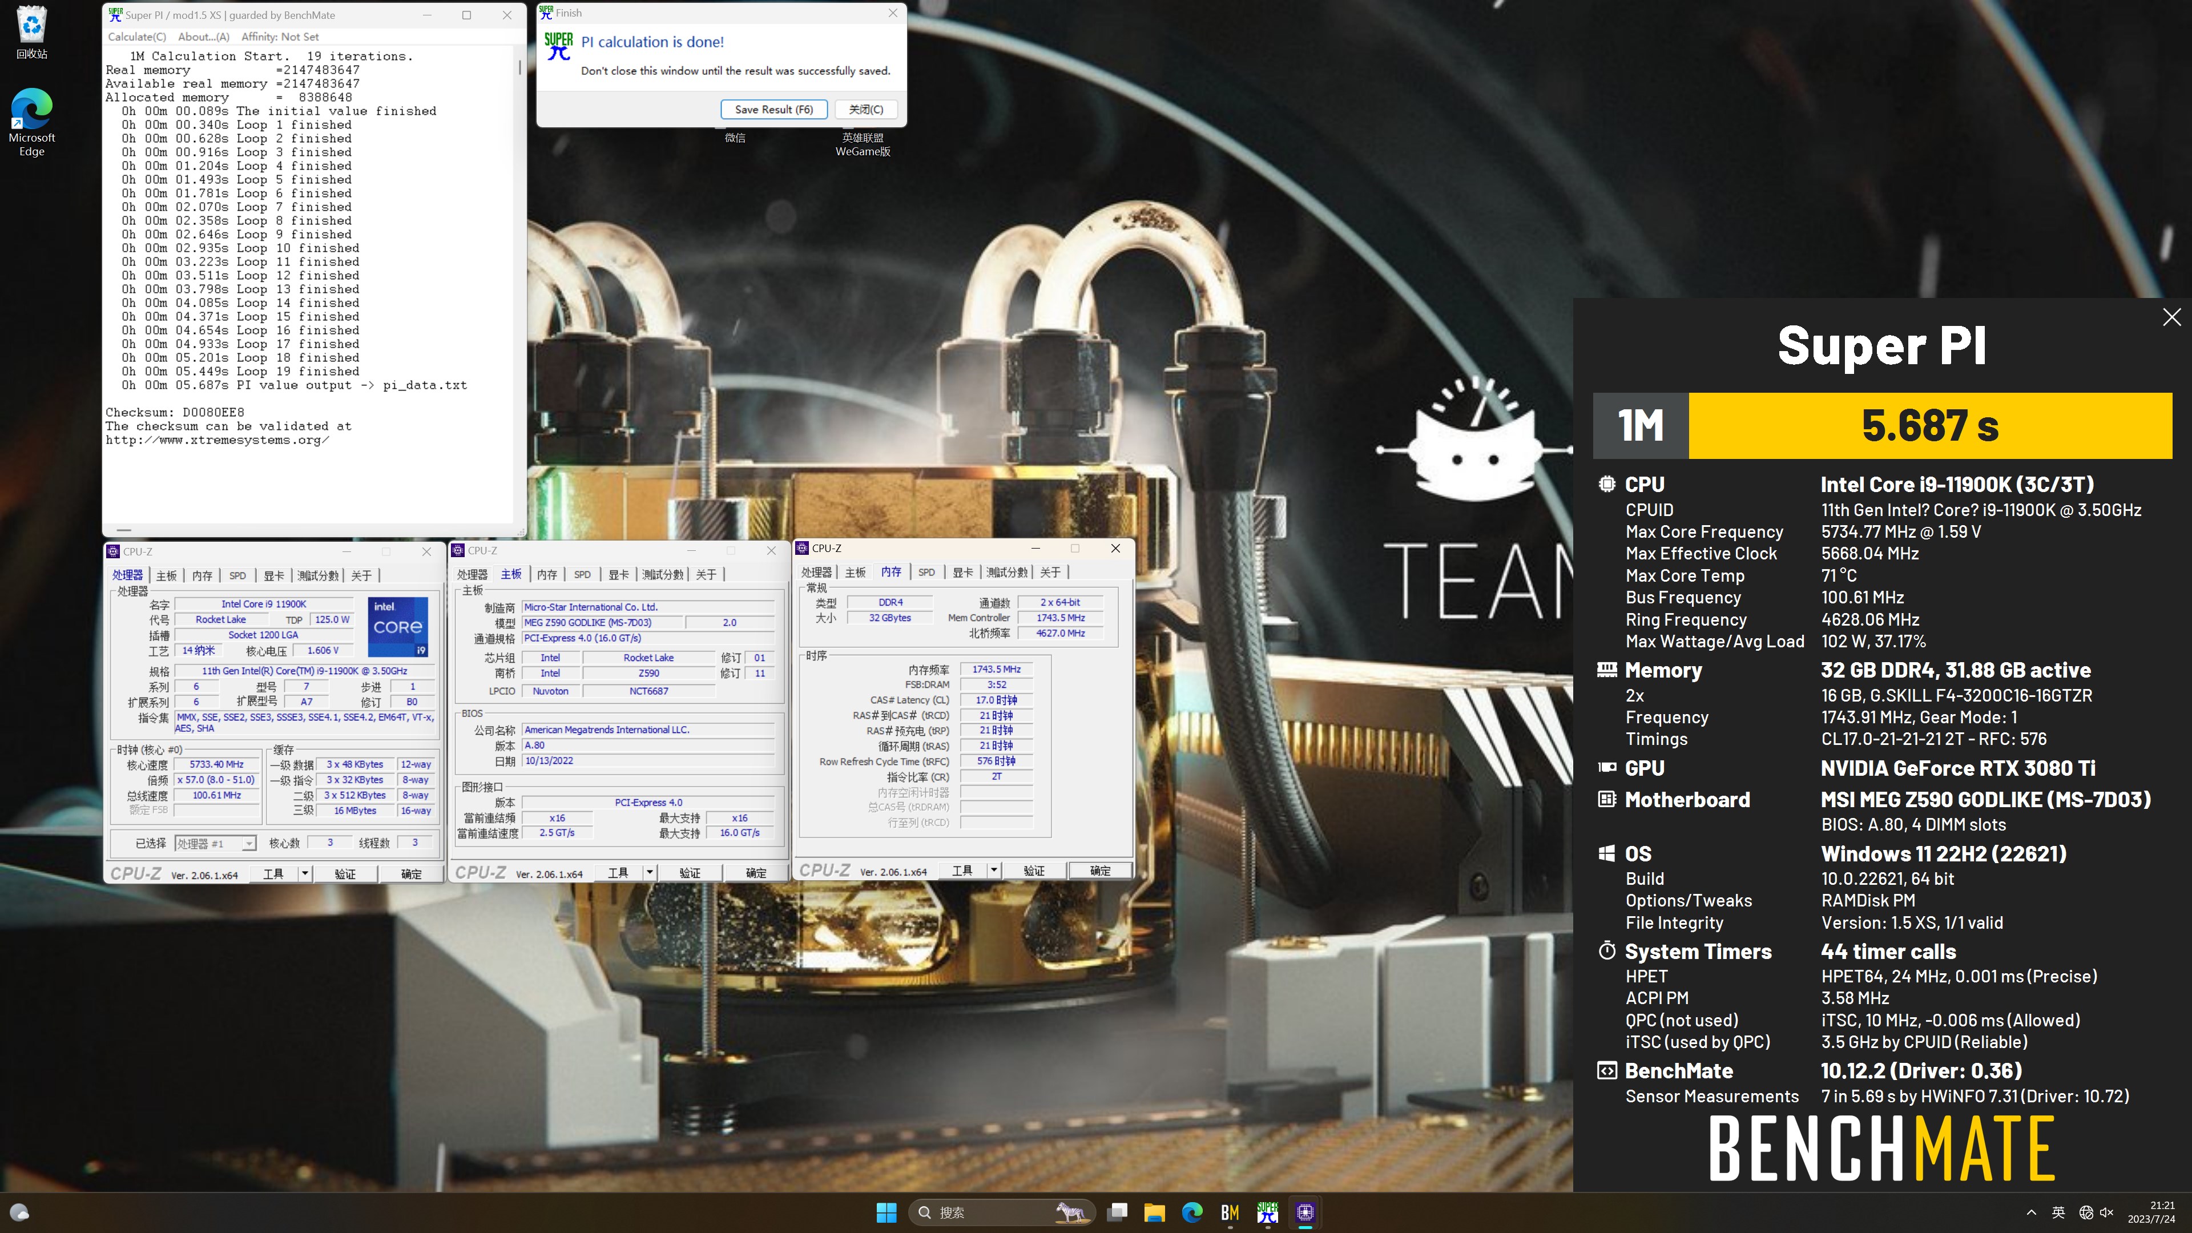Click the 关闭(C) button in Finish dialog
Screen dimensions: 2192x1233
tap(865, 109)
